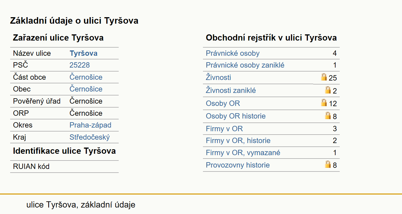This screenshot has height=214, width=402.
Task: Follow the Černošice link in Obec row
Action: [x=86, y=89]
